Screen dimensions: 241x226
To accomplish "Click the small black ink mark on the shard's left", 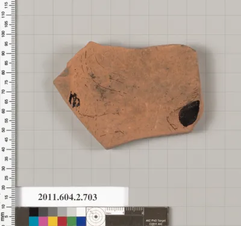I will point(74,100).
